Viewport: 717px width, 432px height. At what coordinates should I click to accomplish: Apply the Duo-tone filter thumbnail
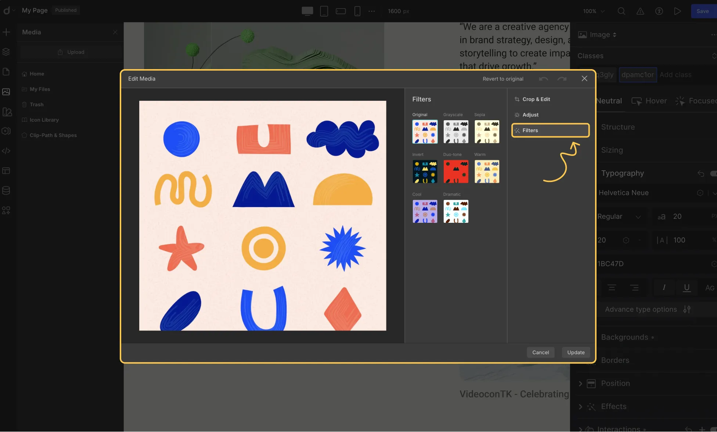[456, 172]
